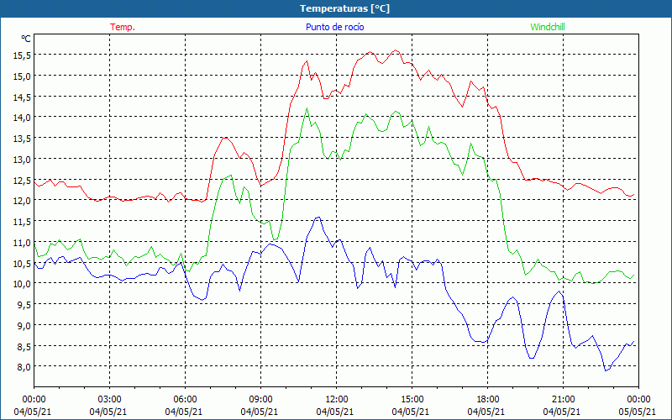Click the 'Temperaturas [°C]' chart title
Image resolution: width=672 pixels, height=420 pixels.
pos(344,8)
